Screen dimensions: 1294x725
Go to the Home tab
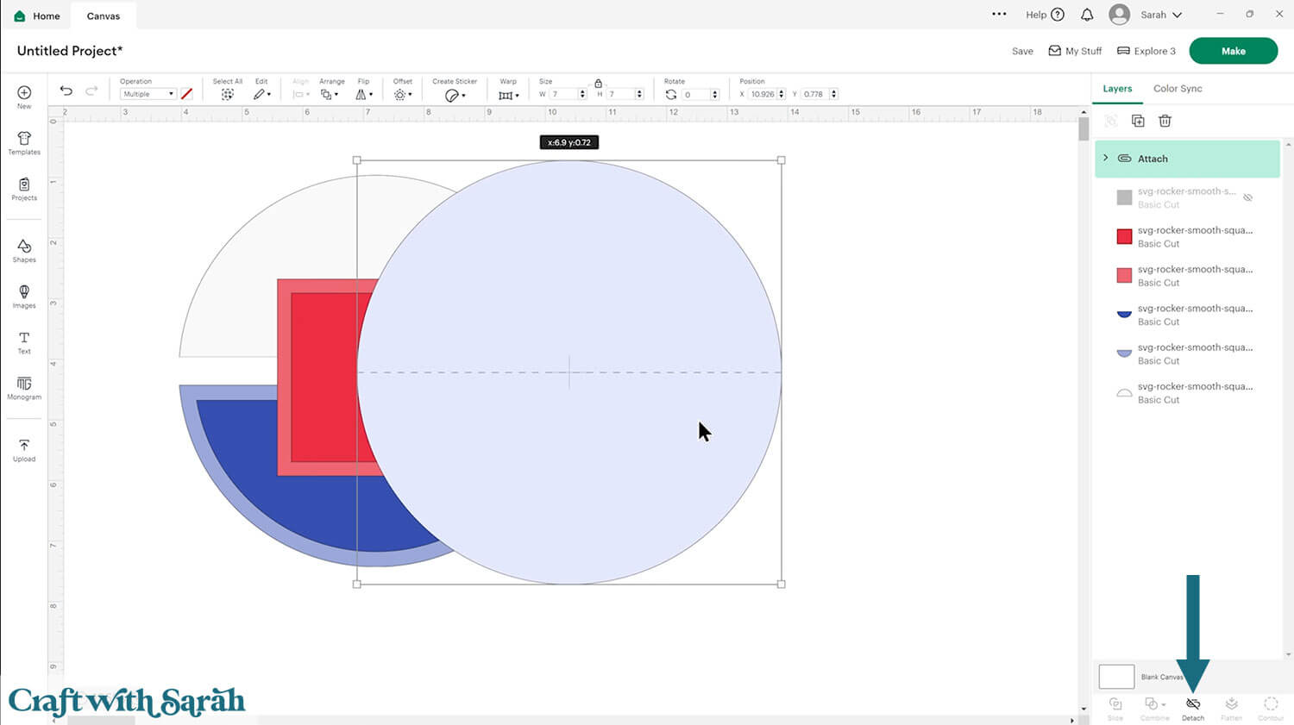click(x=37, y=16)
